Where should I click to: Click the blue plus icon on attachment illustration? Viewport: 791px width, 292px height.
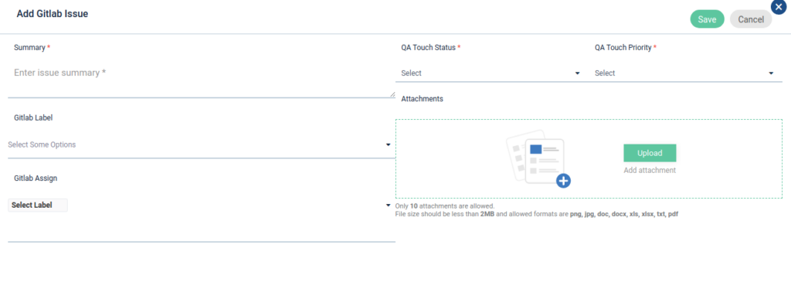[563, 181]
